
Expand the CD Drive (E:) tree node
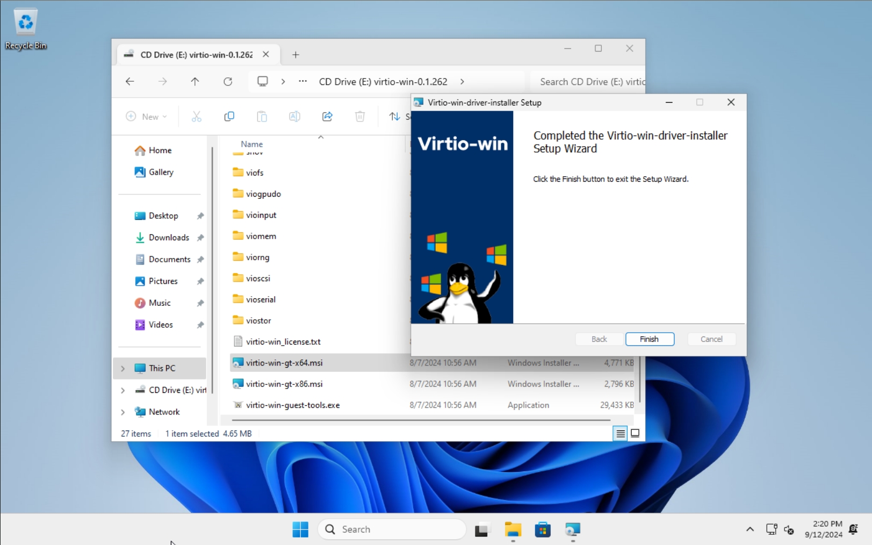pyautogui.click(x=123, y=390)
